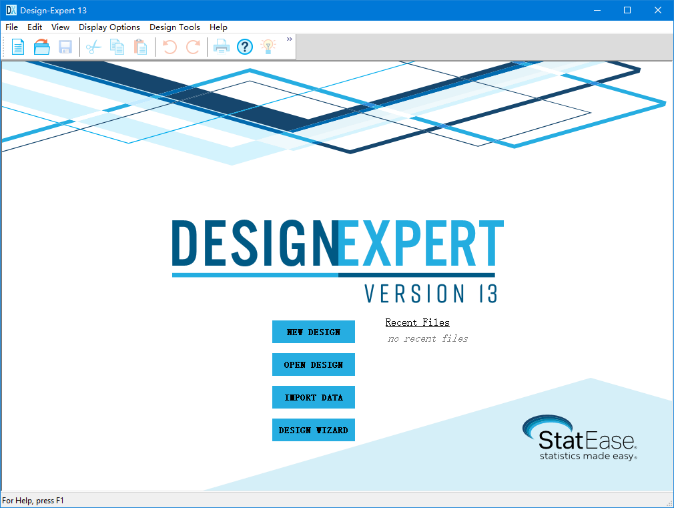Viewport: 674px width, 508px height.
Task: Click the Undo arrow icon
Action: [170, 47]
